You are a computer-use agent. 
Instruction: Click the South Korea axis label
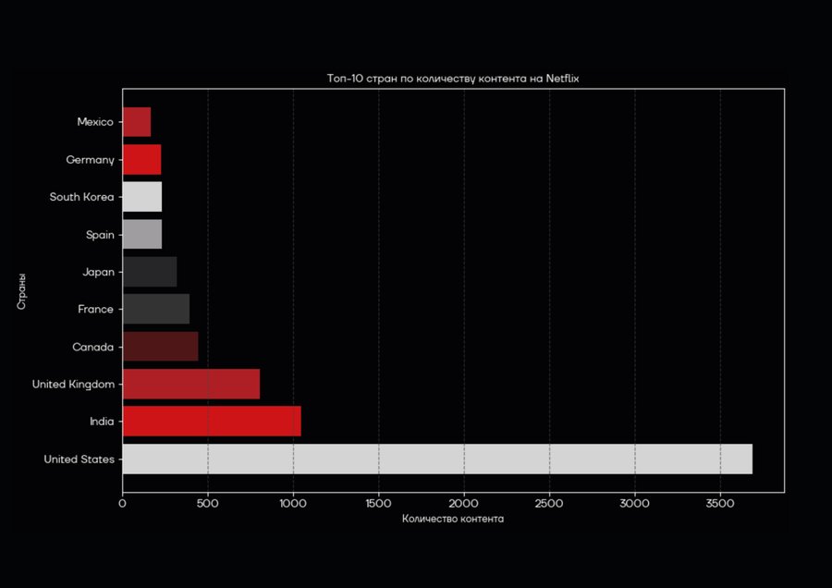click(81, 197)
